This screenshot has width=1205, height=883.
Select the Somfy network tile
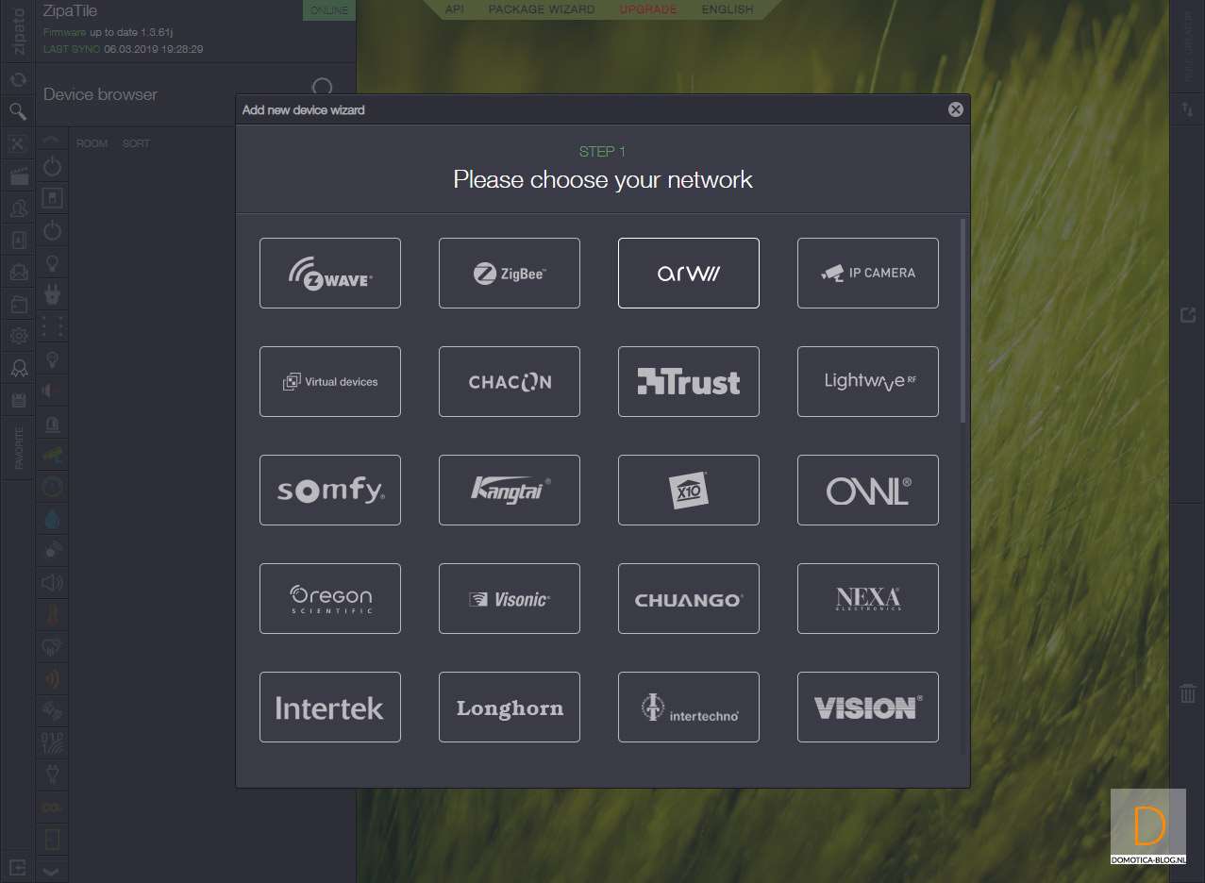click(330, 490)
